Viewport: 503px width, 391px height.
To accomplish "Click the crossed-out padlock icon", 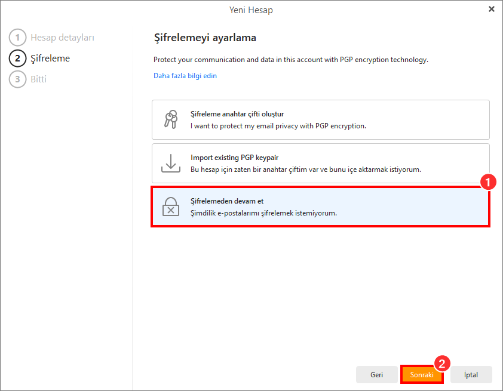I will click(x=170, y=207).
